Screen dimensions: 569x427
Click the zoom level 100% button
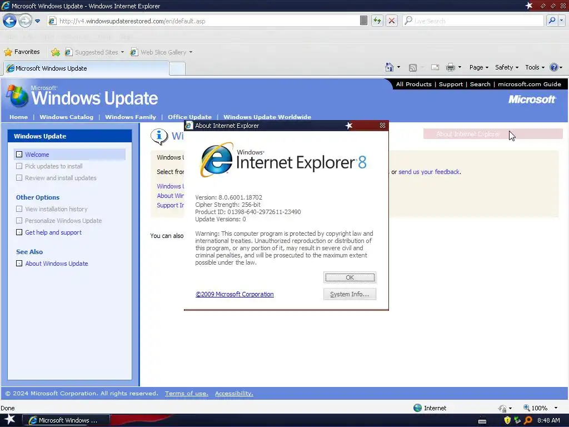[x=536, y=408]
